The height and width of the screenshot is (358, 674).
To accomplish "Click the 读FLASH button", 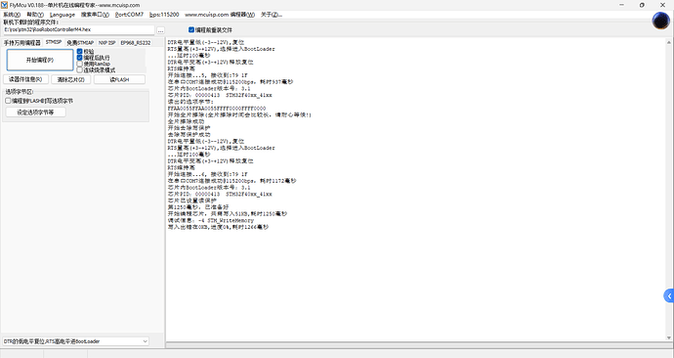I will point(119,79).
